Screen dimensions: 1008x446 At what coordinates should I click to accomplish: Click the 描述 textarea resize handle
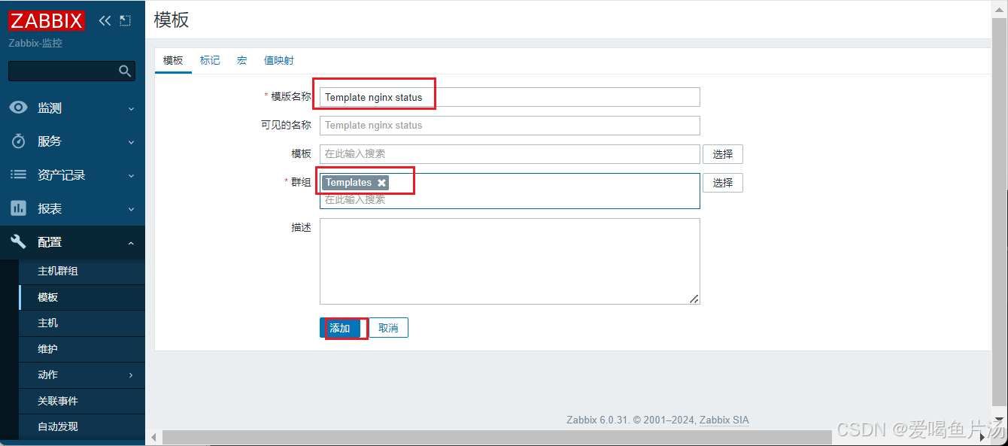pos(694,299)
